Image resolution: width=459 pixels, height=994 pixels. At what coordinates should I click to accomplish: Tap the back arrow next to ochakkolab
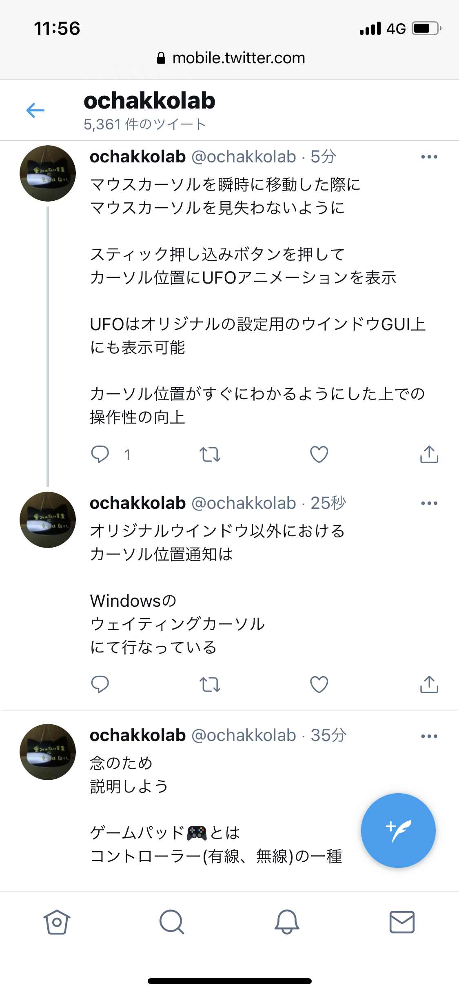pyautogui.click(x=35, y=110)
